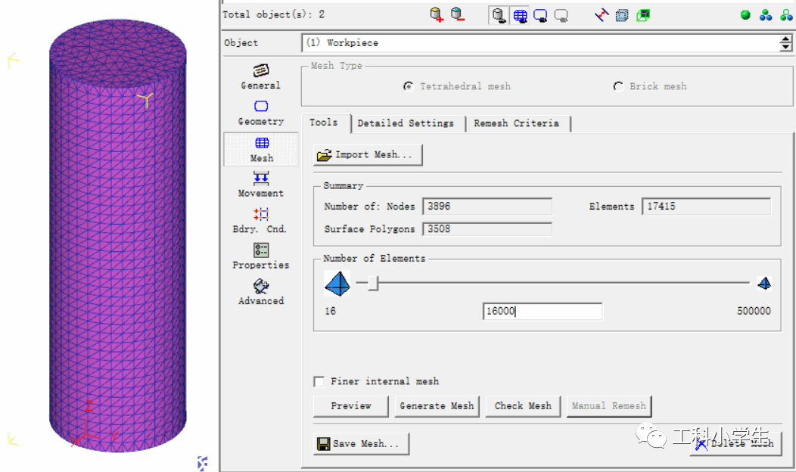Click the Surface Polygons field showing 3508
The height and width of the screenshot is (472, 796).
(487, 229)
